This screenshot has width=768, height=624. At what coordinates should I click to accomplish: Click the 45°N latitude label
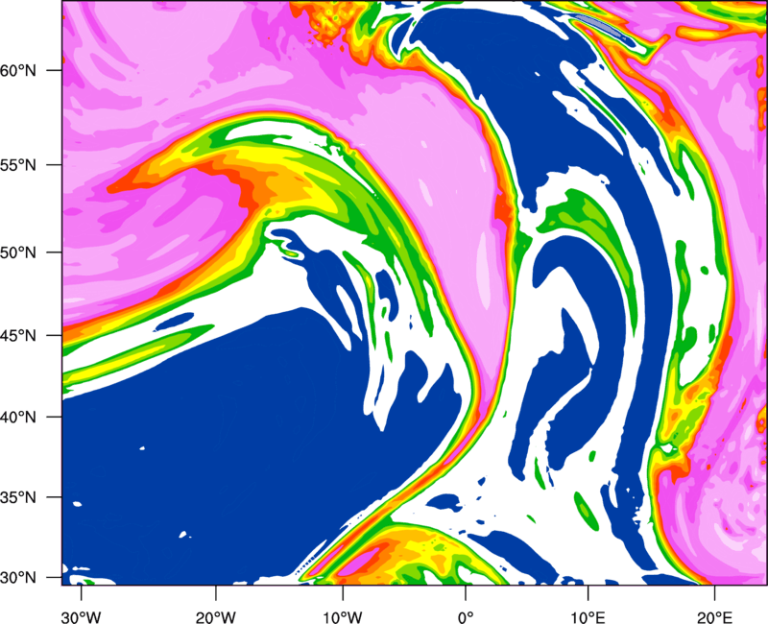tap(18, 336)
